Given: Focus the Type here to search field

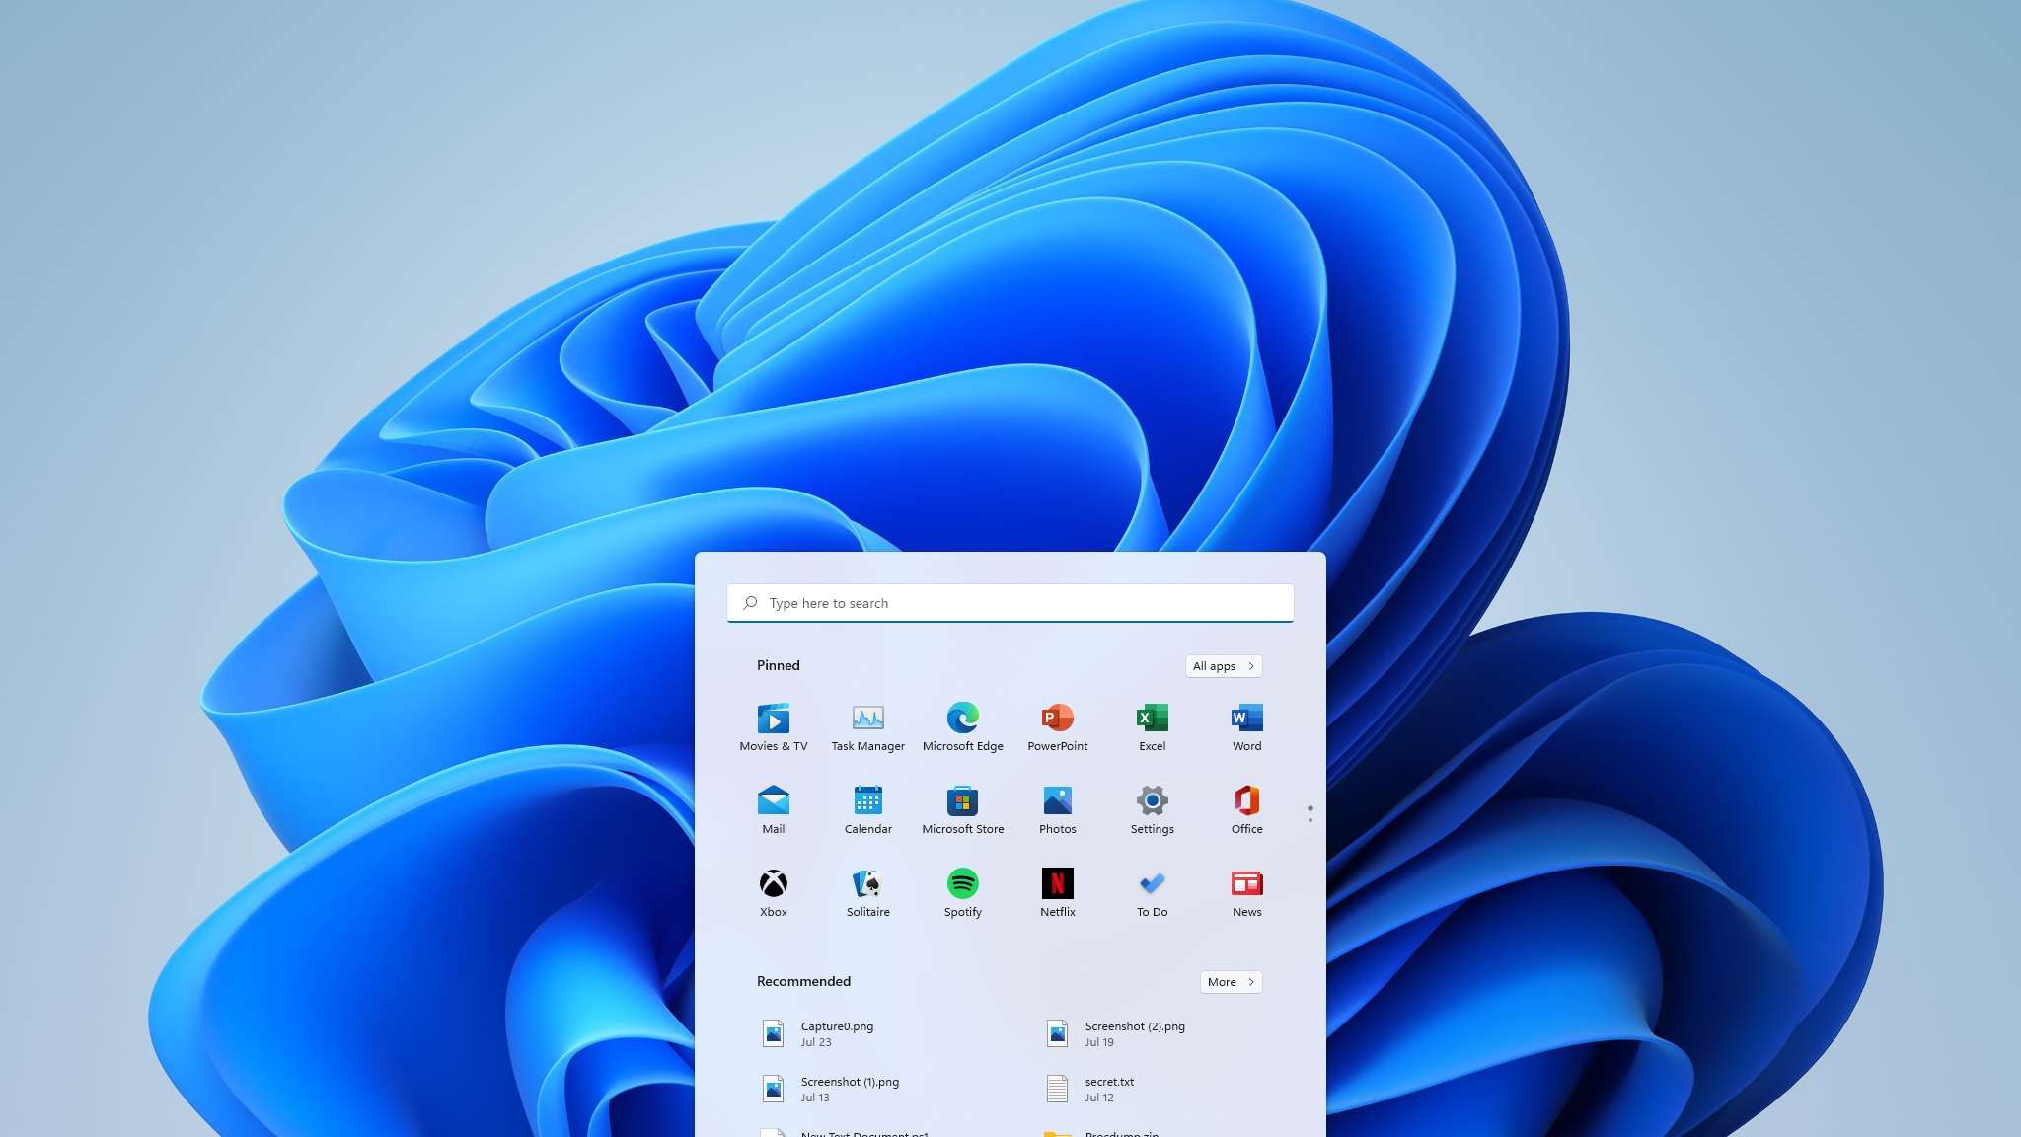Looking at the screenshot, I should [1010, 603].
